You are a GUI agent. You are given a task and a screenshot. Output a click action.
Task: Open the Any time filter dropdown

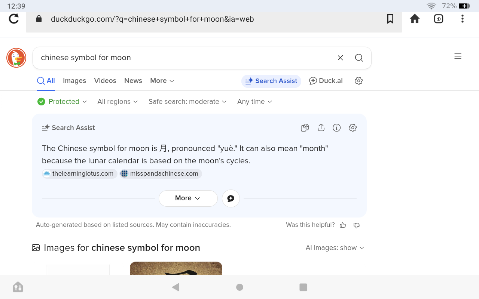254,102
